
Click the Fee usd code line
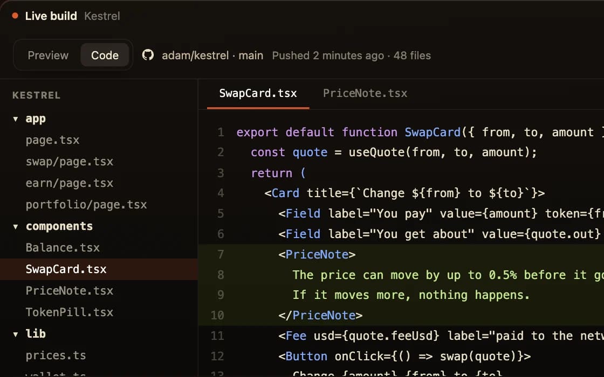click(441, 336)
